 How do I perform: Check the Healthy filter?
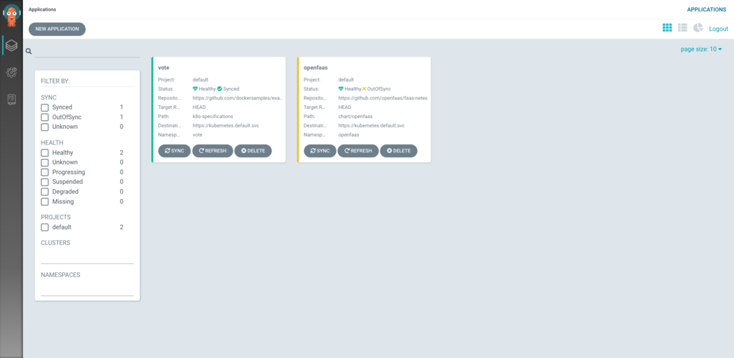click(45, 153)
